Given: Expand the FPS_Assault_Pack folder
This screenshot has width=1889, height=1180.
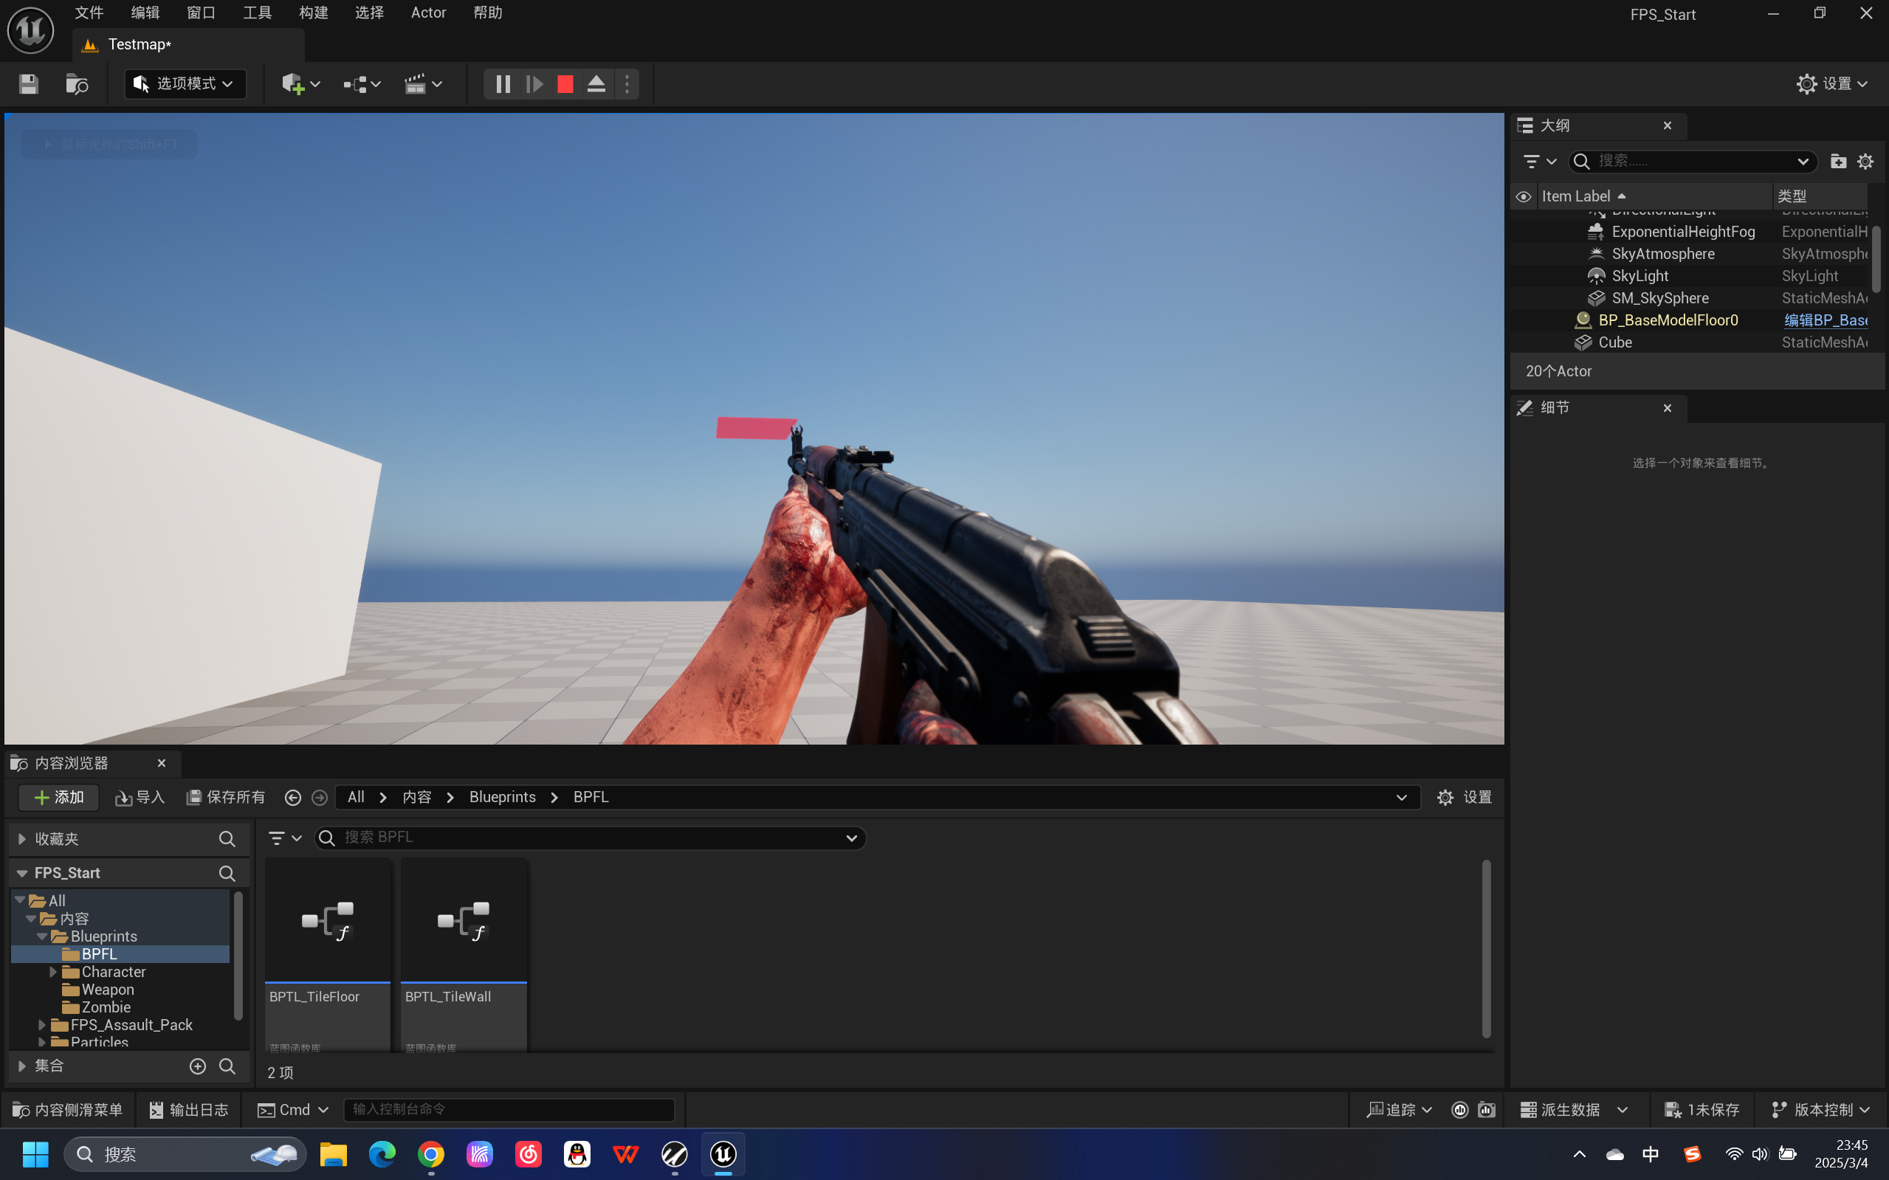Looking at the screenshot, I should (x=42, y=1025).
